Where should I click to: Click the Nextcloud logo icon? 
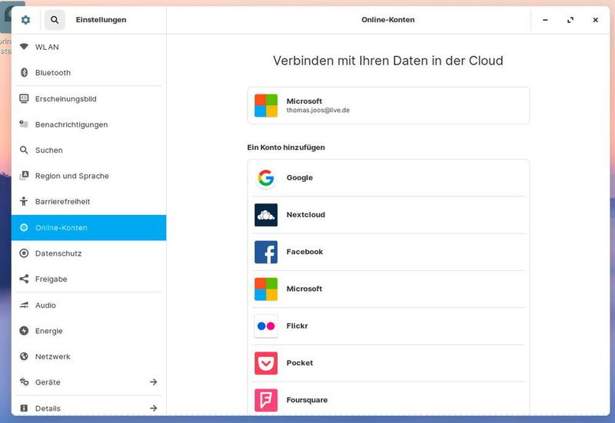coord(266,215)
